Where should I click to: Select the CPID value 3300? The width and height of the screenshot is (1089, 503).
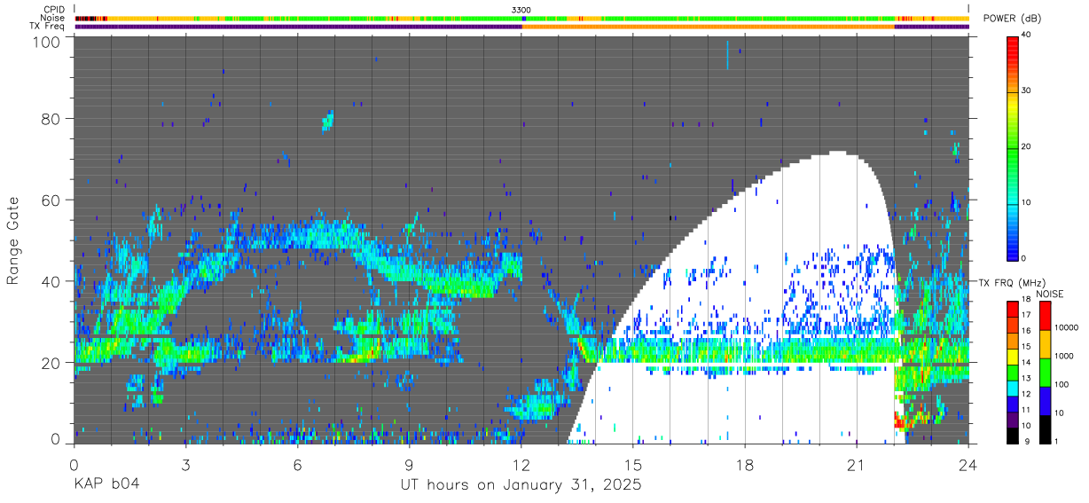pyautogui.click(x=521, y=10)
